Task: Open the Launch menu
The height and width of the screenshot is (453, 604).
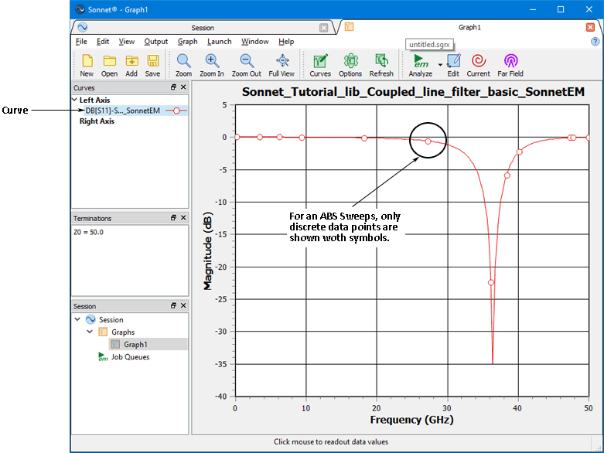Action: tap(219, 42)
